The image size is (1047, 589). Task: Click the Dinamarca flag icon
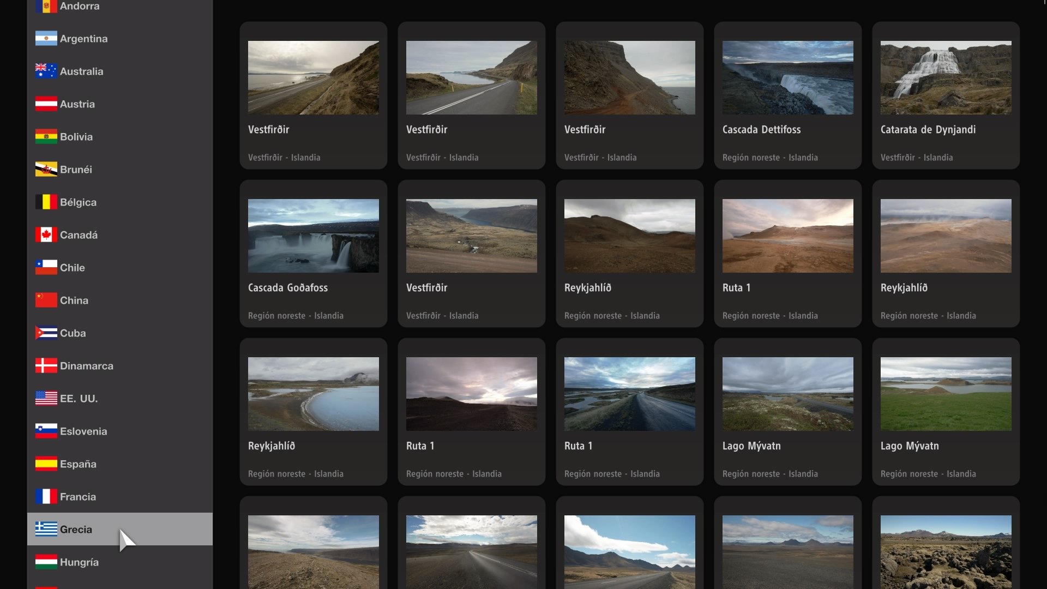(x=46, y=366)
